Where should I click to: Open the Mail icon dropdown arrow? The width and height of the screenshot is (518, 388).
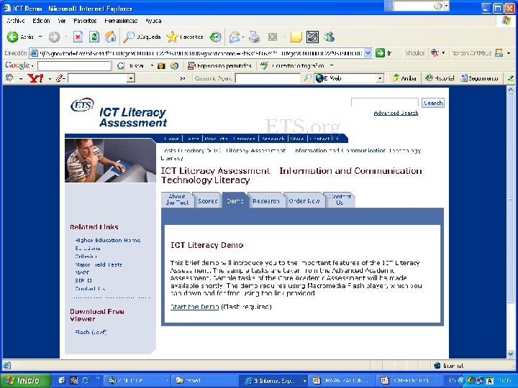coord(243,37)
